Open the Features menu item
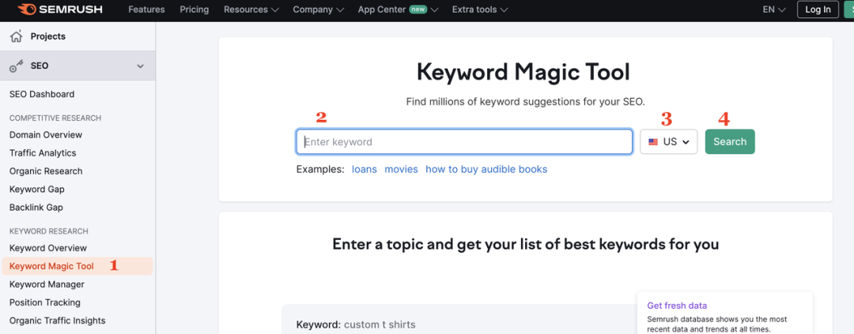 pyautogui.click(x=146, y=9)
